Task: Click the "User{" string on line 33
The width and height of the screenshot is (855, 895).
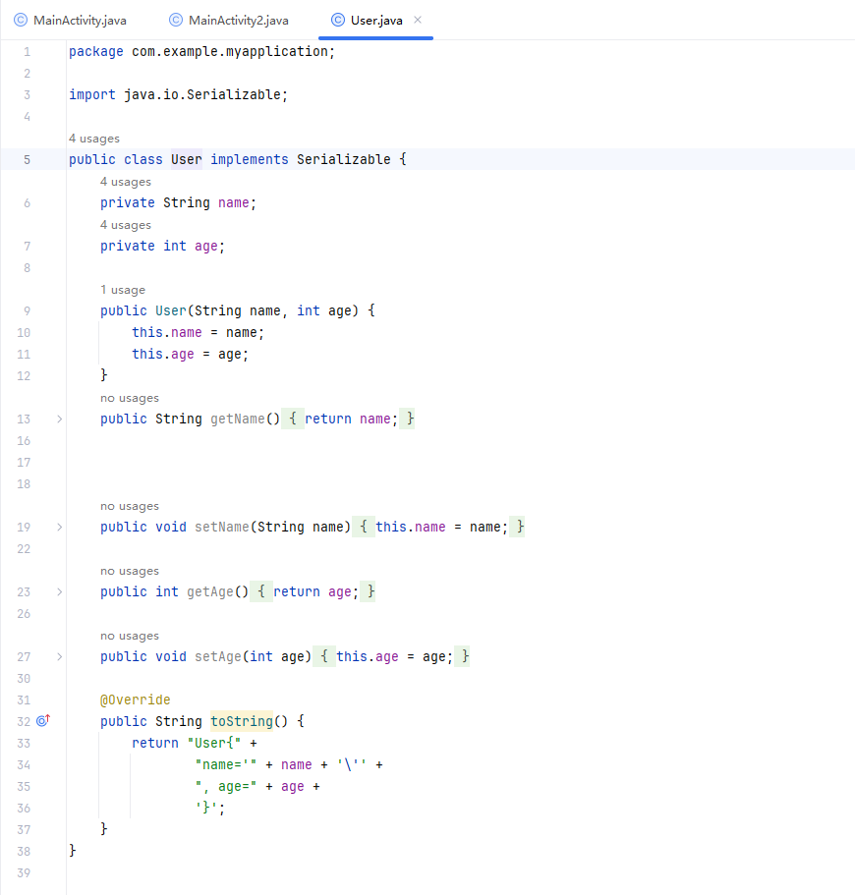Action: (x=214, y=743)
